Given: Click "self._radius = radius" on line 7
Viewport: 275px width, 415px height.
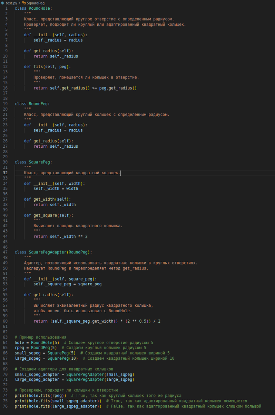Looking at the screenshot, I should pos(58,40).
